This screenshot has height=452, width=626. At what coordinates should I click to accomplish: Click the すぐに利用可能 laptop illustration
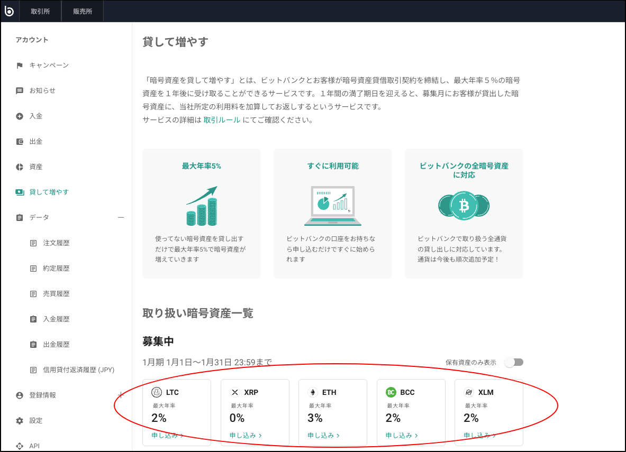click(x=333, y=206)
